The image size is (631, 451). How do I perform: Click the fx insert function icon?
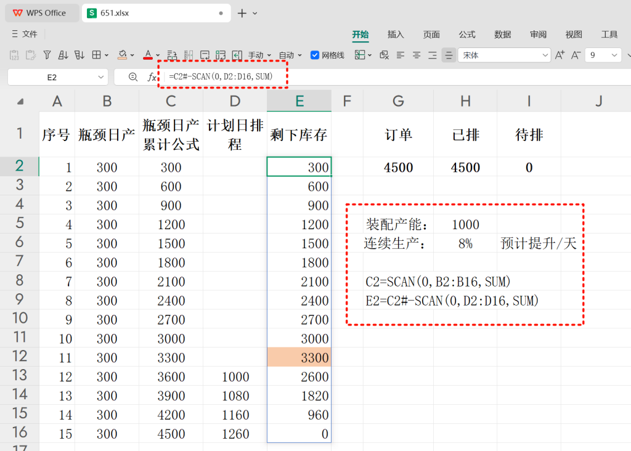(152, 77)
